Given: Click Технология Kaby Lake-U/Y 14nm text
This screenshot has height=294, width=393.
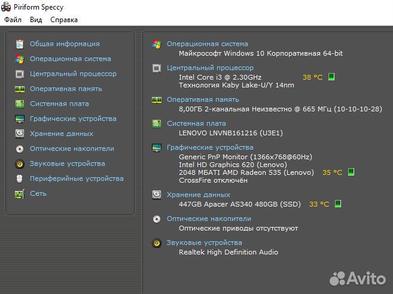Looking at the screenshot, I should [x=236, y=85].
